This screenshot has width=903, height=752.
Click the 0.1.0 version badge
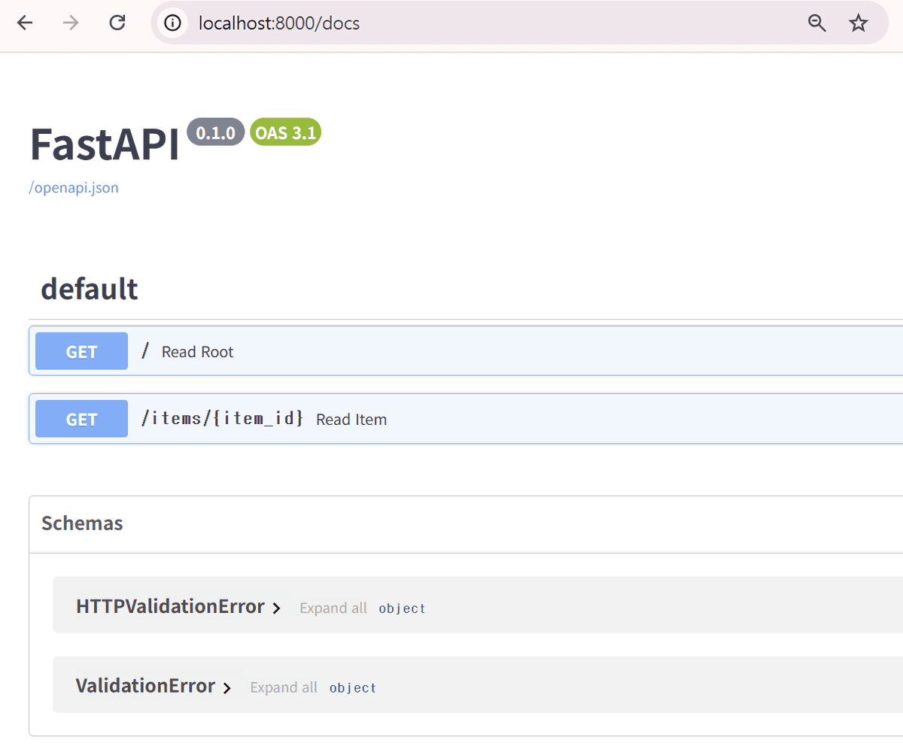[x=215, y=132]
